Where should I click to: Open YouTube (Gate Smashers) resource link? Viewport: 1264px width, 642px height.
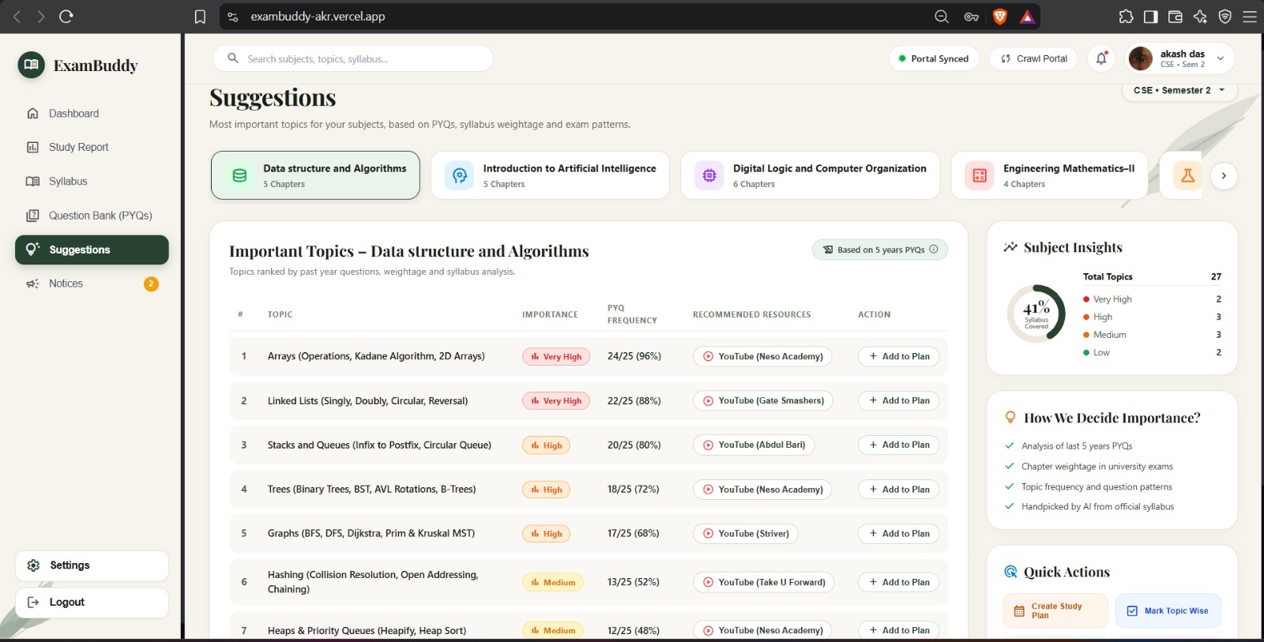[x=763, y=400]
